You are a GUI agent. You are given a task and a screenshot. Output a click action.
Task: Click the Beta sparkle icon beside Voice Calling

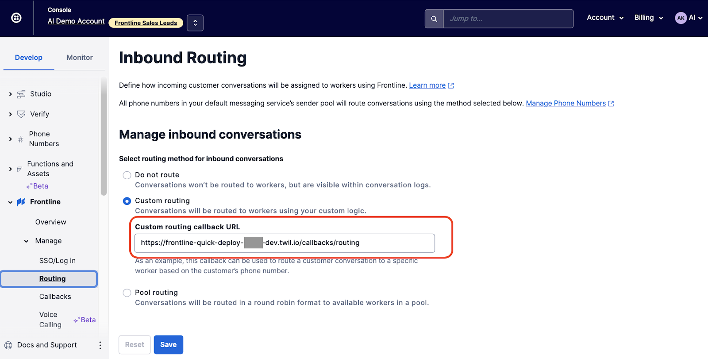[x=77, y=320]
